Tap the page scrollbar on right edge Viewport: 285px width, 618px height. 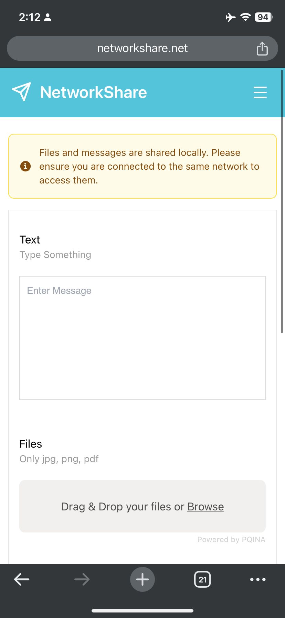pos(282,201)
